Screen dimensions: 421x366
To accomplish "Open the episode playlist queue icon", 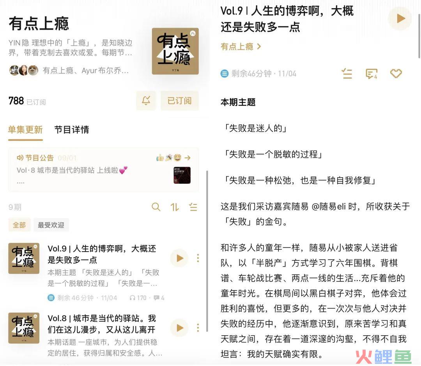I will pos(347,74).
